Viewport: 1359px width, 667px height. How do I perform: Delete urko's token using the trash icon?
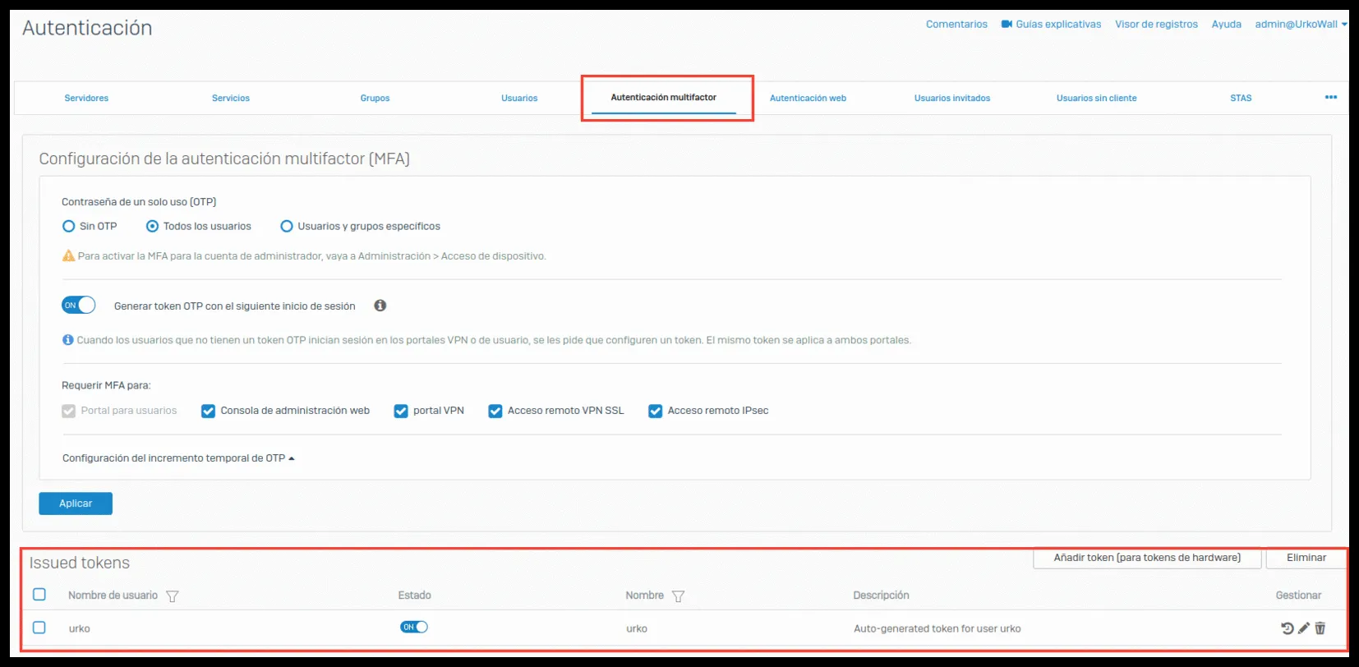click(1320, 628)
